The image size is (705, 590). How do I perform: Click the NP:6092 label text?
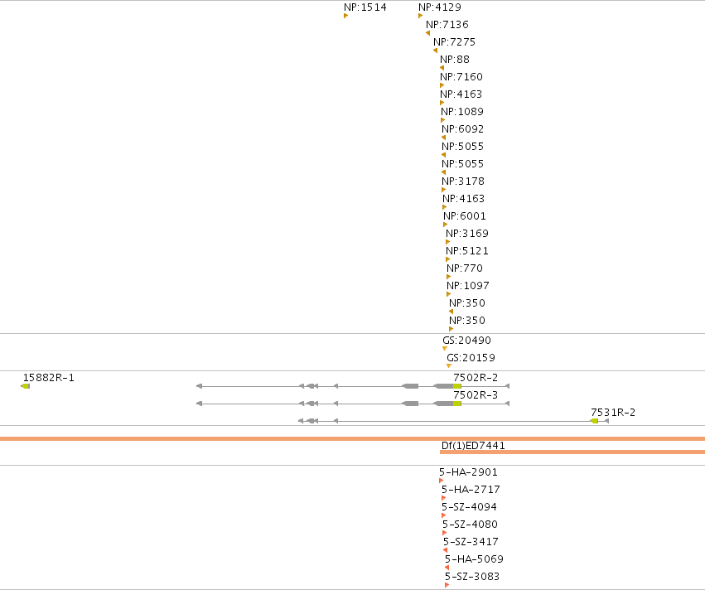point(462,129)
